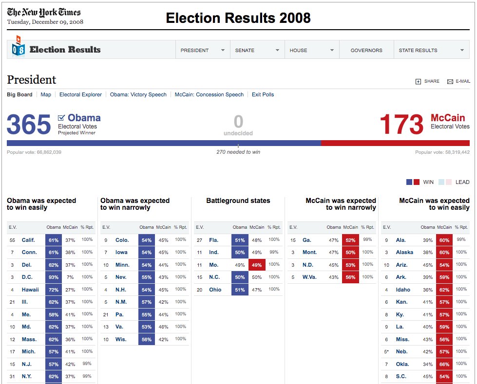
Task: Click the light blue LEAD legend swatch
Action: click(441, 182)
